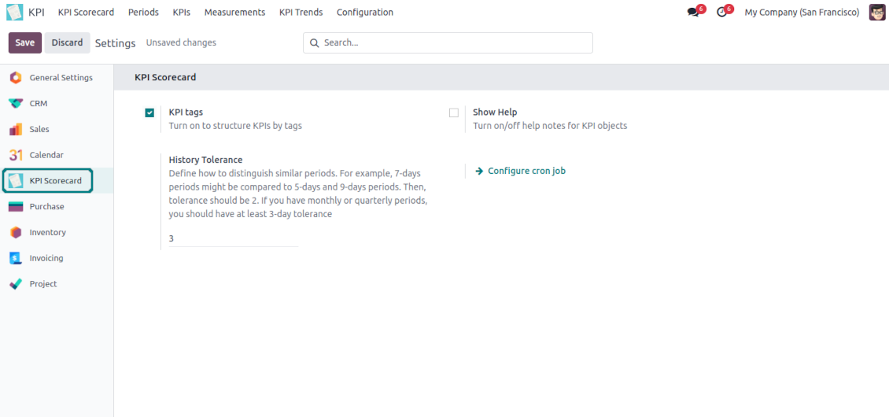Open the Measurements menu item
The height and width of the screenshot is (417, 889).
(x=234, y=13)
